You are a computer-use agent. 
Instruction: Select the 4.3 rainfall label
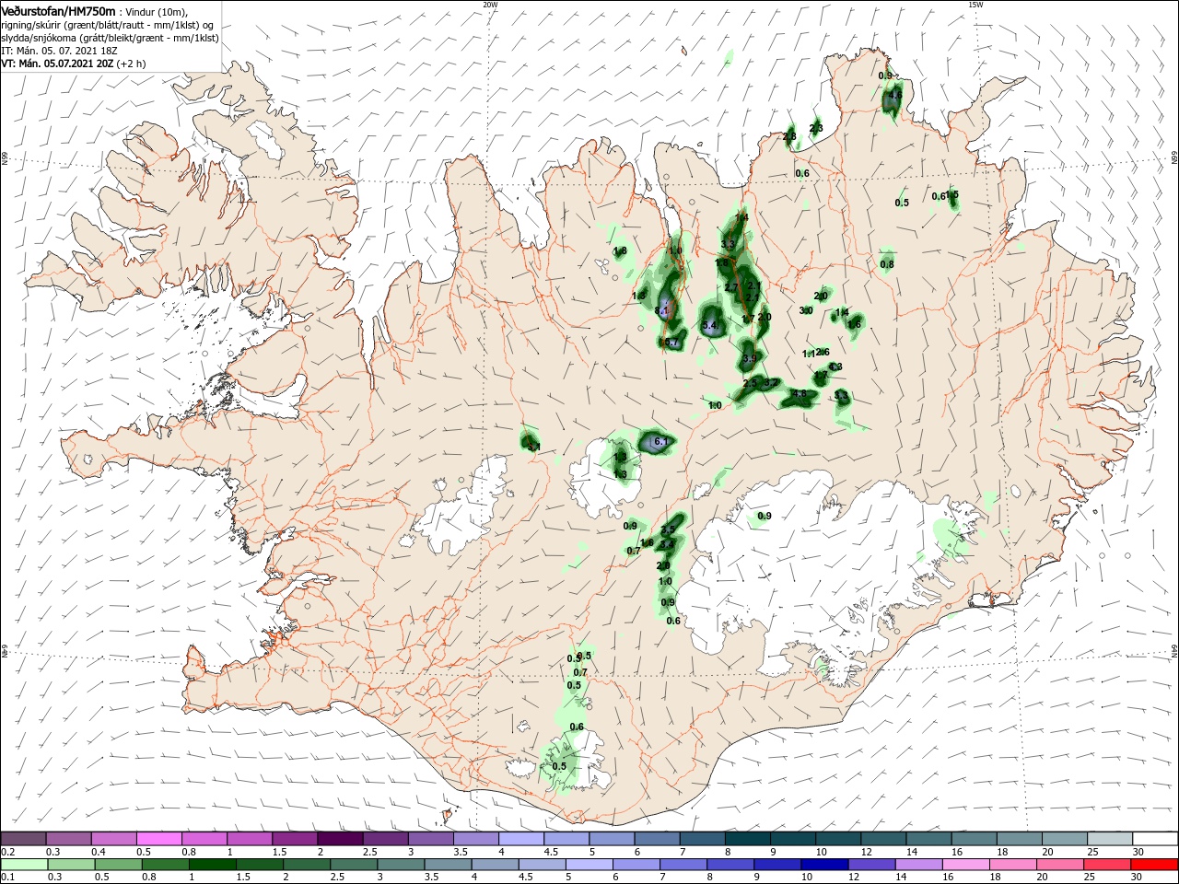(835, 366)
